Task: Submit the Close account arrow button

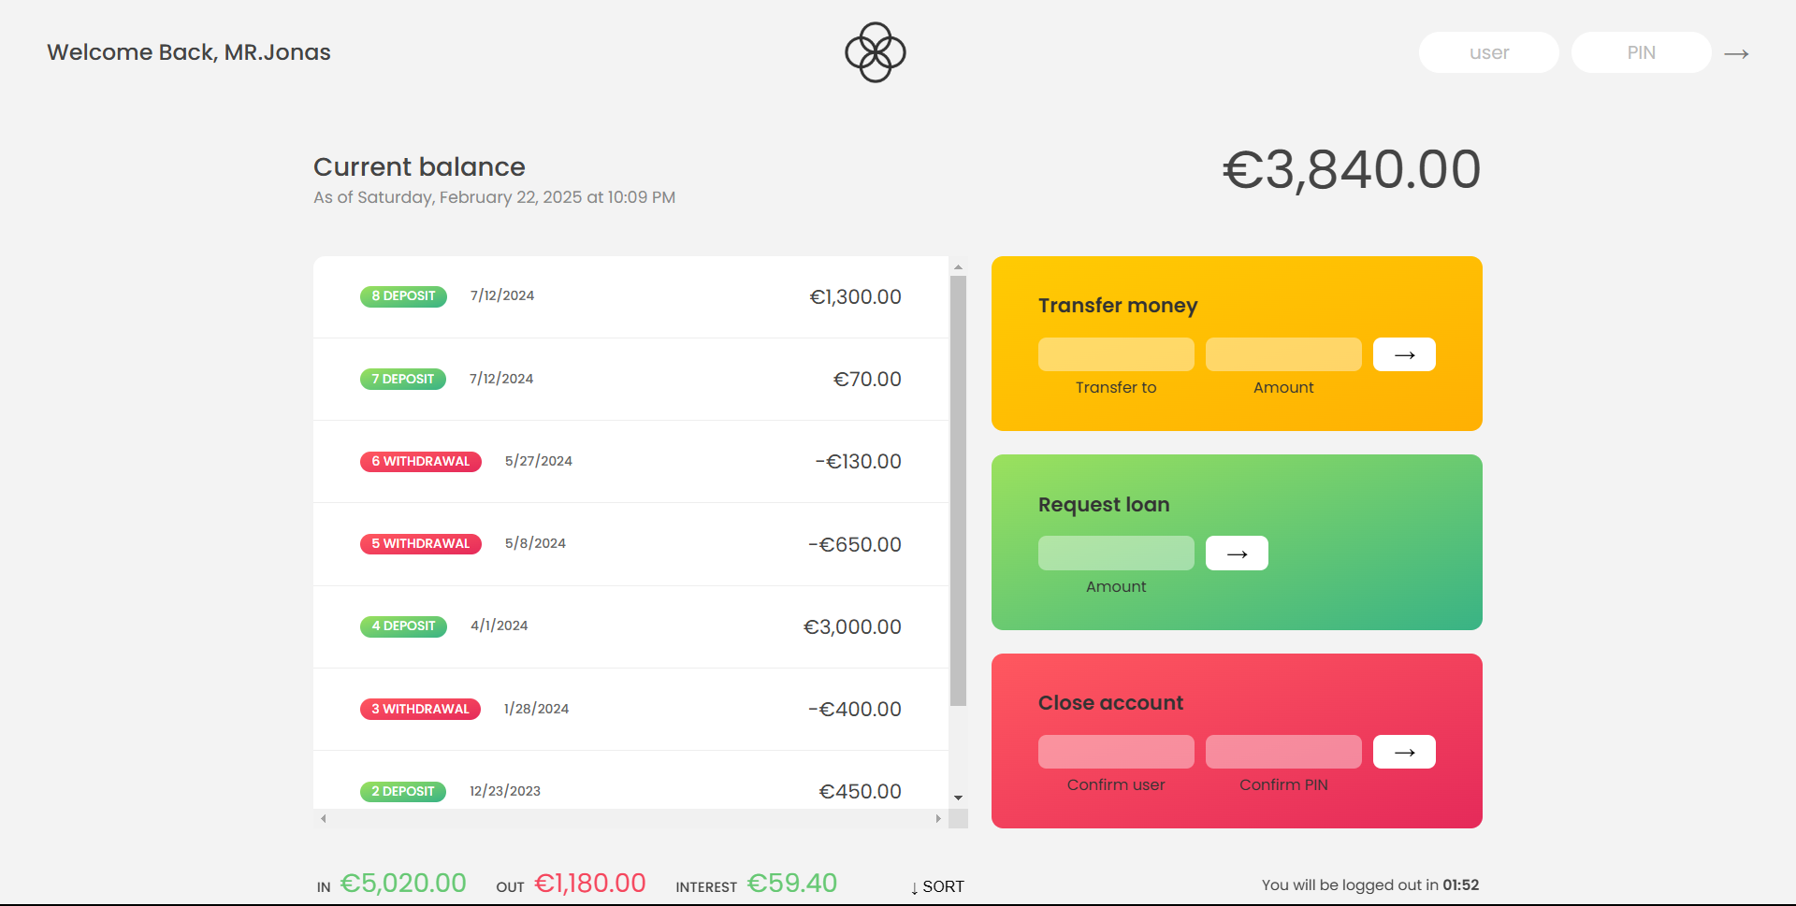Action: pos(1403,752)
